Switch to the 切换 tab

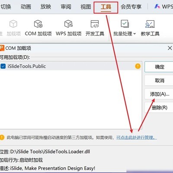[6, 6]
